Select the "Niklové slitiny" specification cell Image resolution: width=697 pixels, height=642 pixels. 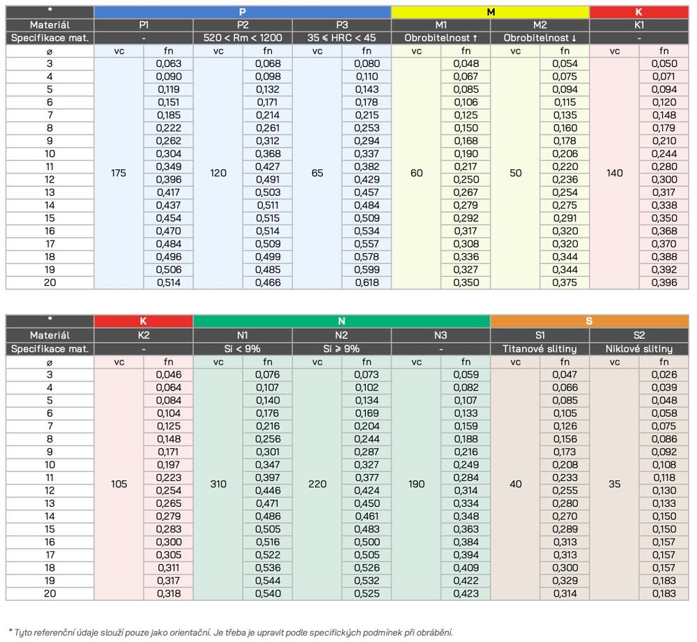(639, 347)
